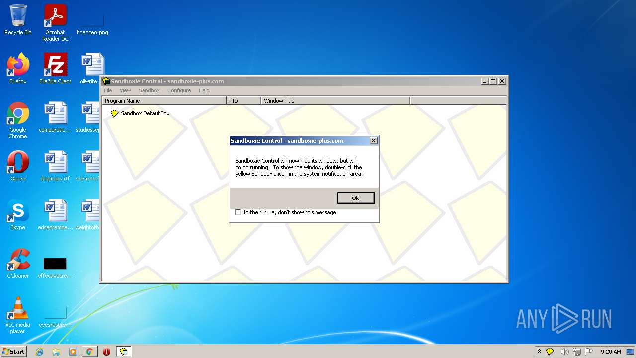The height and width of the screenshot is (358, 636).
Task: Launch the Skype desktop shortcut
Action: [18, 215]
